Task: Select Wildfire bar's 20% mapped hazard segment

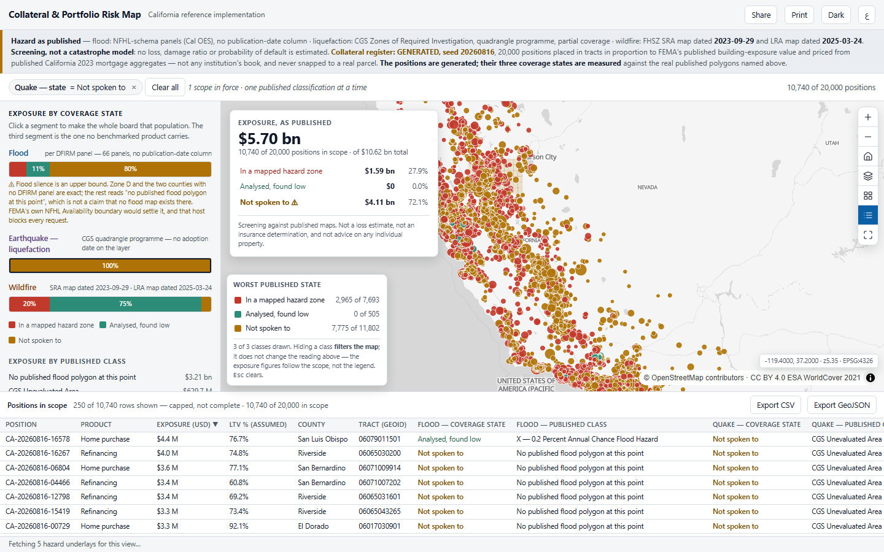Action: click(29, 304)
